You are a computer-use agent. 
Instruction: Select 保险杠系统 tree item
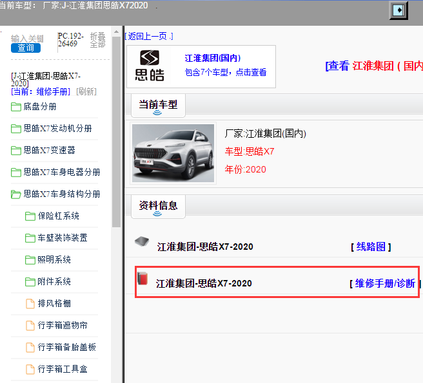(x=59, y=216)
